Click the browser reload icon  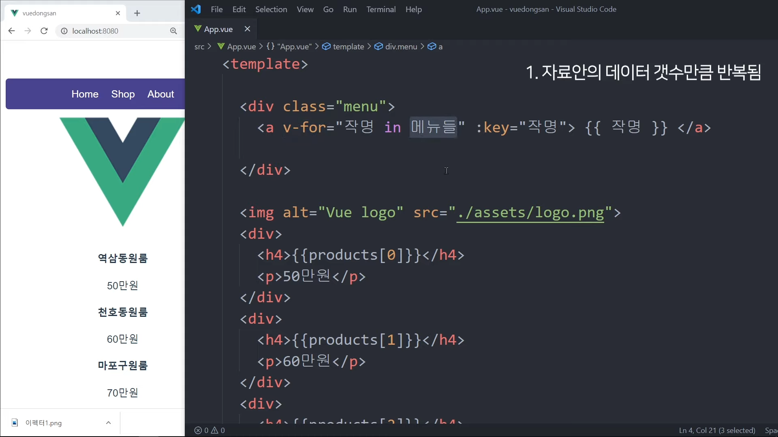click(x=44, y=31)
